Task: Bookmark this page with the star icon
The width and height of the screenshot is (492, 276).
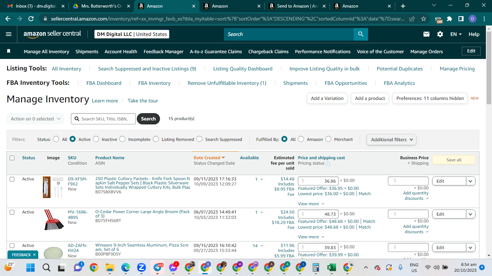Action: pos(424,19)
